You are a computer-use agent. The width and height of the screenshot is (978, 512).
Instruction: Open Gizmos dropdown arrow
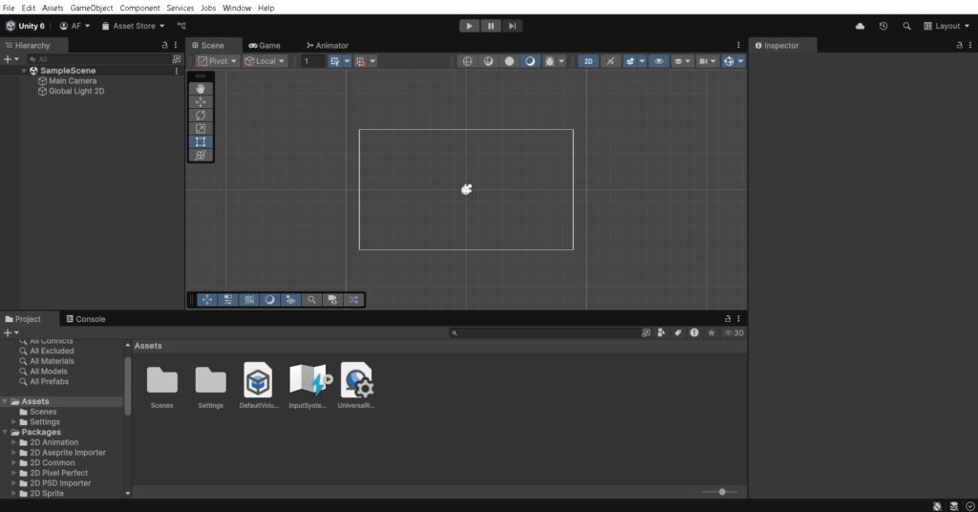pos(740,61)
